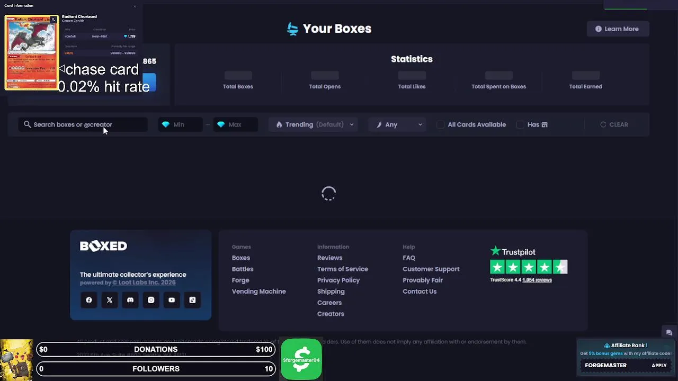
Task: Open the Privacy Policy link
Action: 338,280
